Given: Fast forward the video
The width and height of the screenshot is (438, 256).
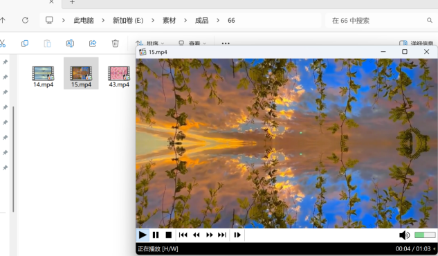Looking at the screenshot, I should coord(209,235).
